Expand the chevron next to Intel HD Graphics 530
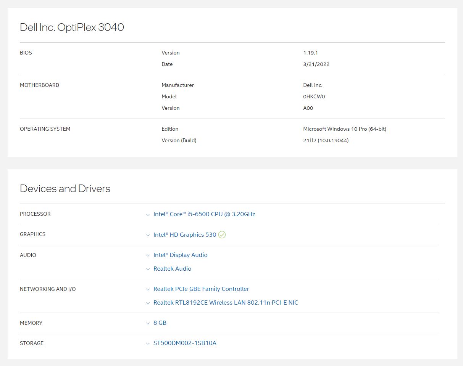Image resolution: width=463 pixels, height=366 pixels. tap(148, 235)
